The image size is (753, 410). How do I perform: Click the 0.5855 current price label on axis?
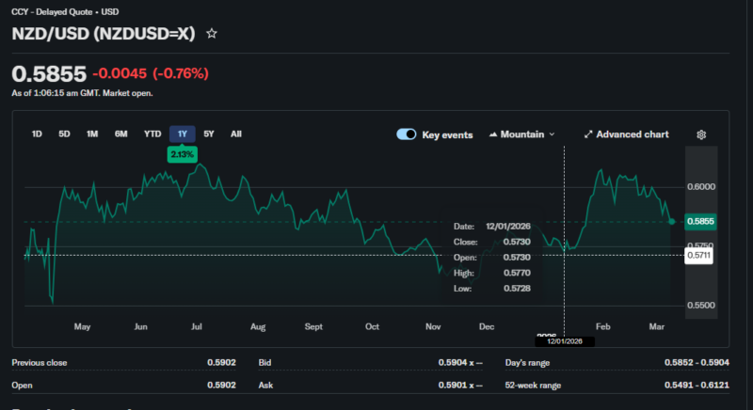pos(701,221)
